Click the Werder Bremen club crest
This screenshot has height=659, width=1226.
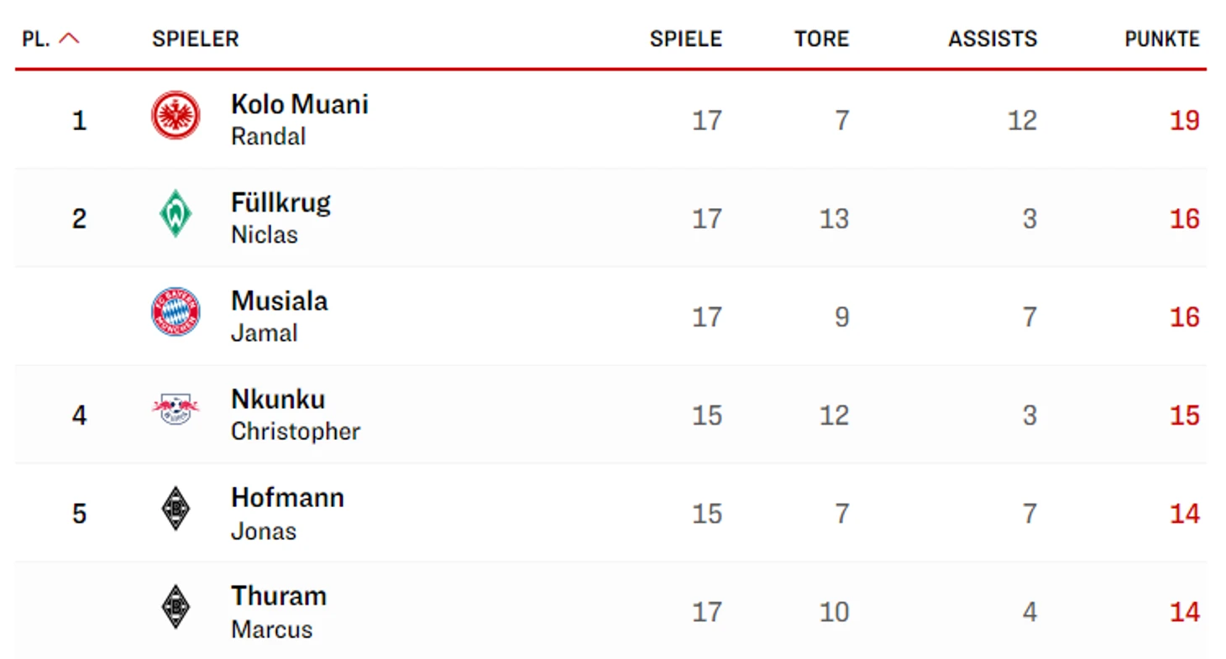[x=176, y=214]
